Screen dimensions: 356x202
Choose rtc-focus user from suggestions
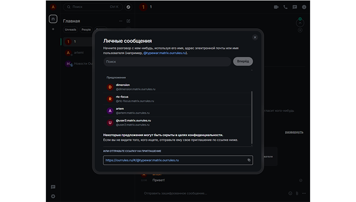(x=122, y=99)
